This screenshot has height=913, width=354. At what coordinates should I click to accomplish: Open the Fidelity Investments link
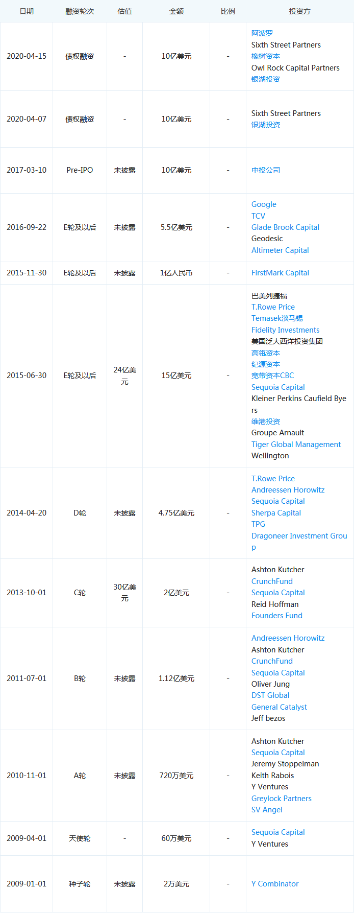(285, 330)
